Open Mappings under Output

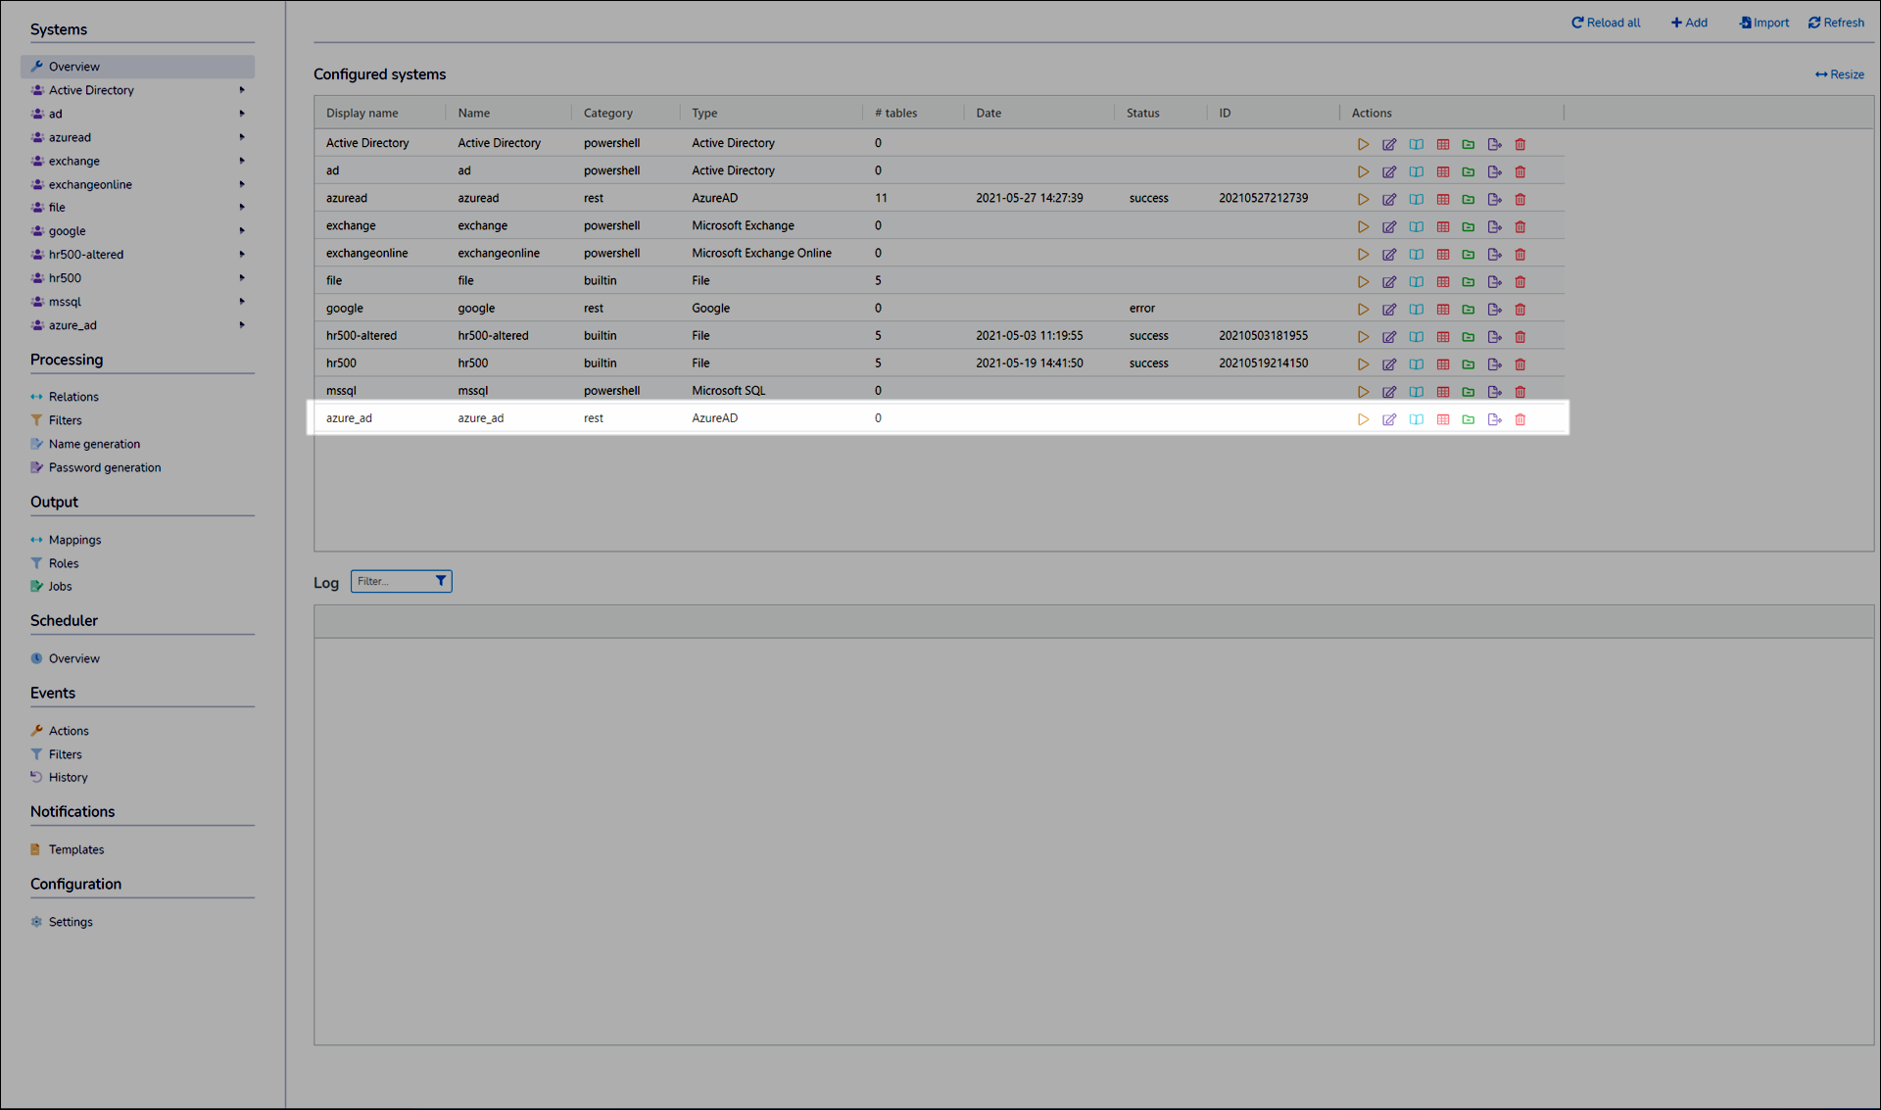point(74,540)
